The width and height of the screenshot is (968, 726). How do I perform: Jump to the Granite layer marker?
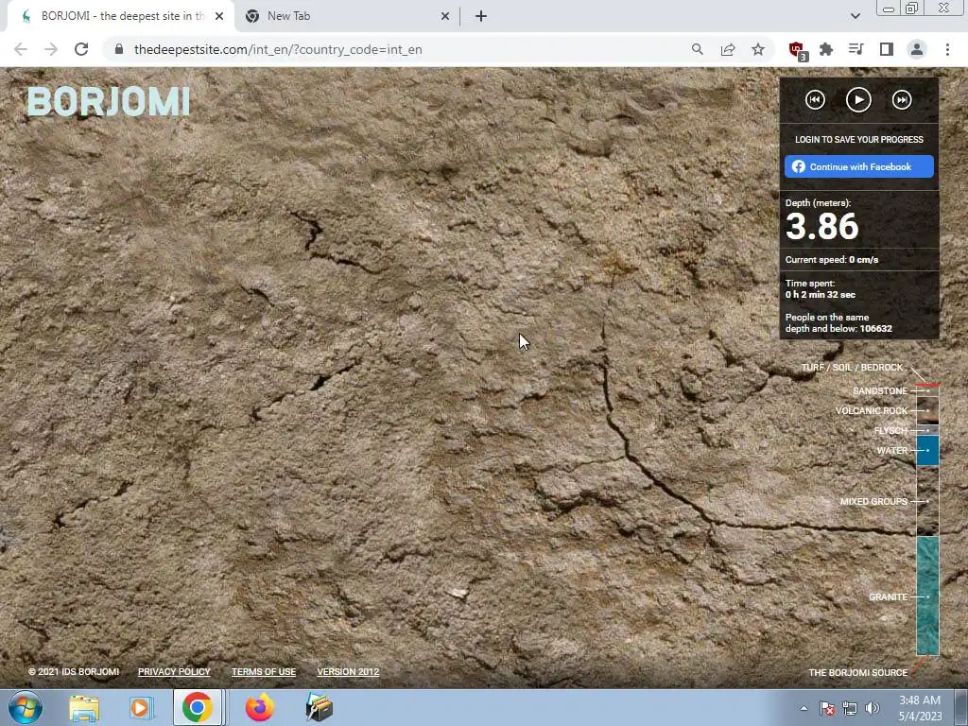click(889, 597)
